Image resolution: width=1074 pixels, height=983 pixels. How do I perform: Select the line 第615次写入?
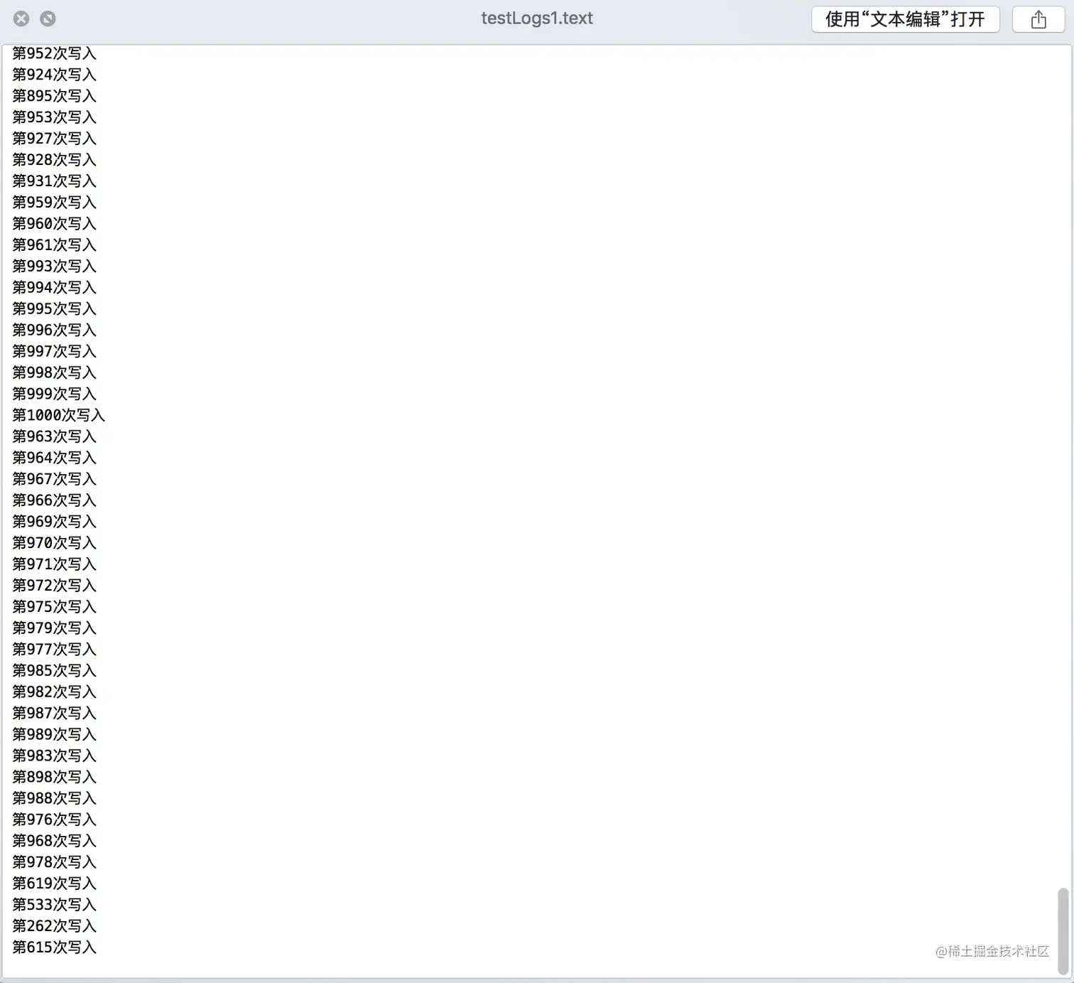click(54, 948)
